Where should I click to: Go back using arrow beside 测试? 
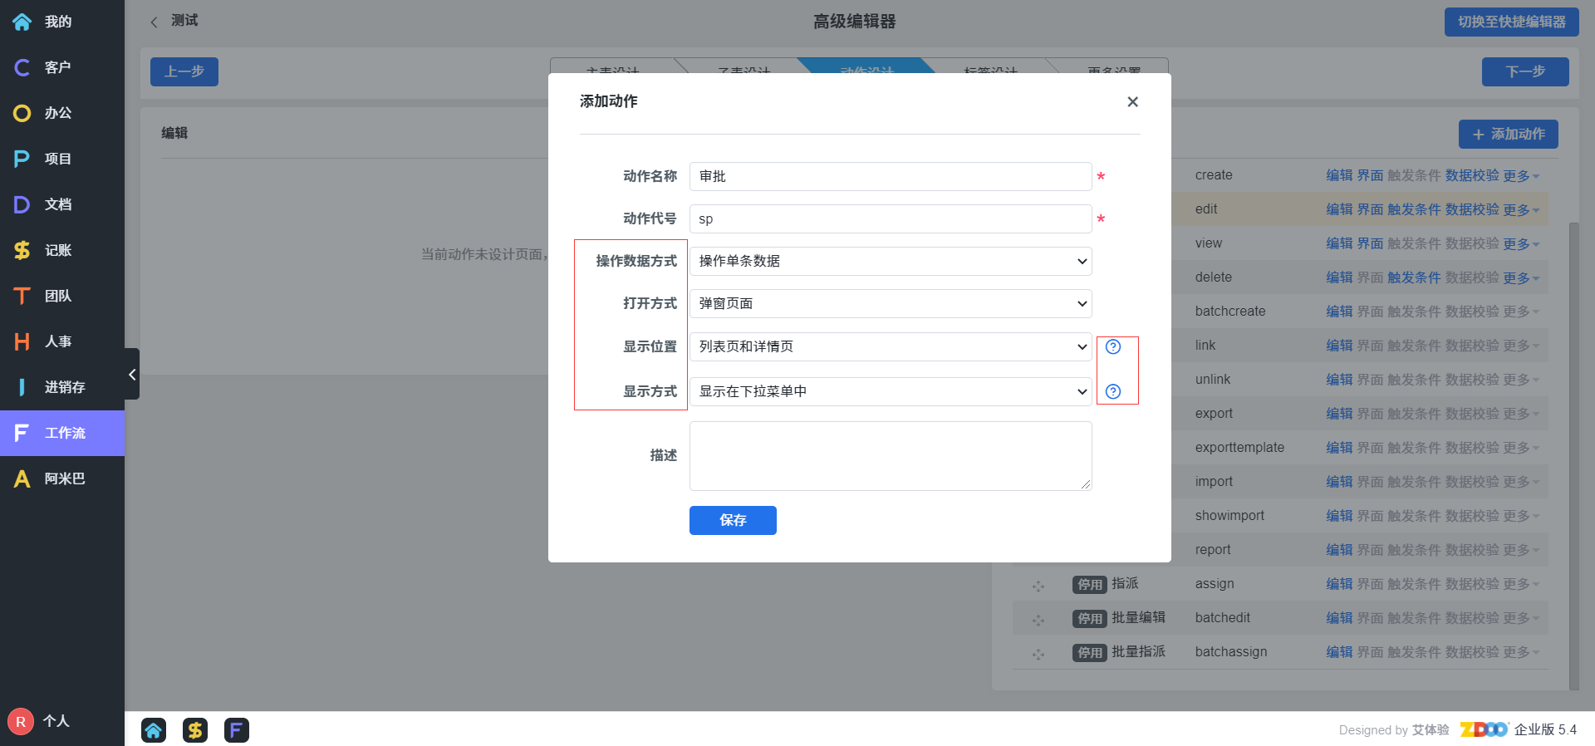(x=154, y=22)
